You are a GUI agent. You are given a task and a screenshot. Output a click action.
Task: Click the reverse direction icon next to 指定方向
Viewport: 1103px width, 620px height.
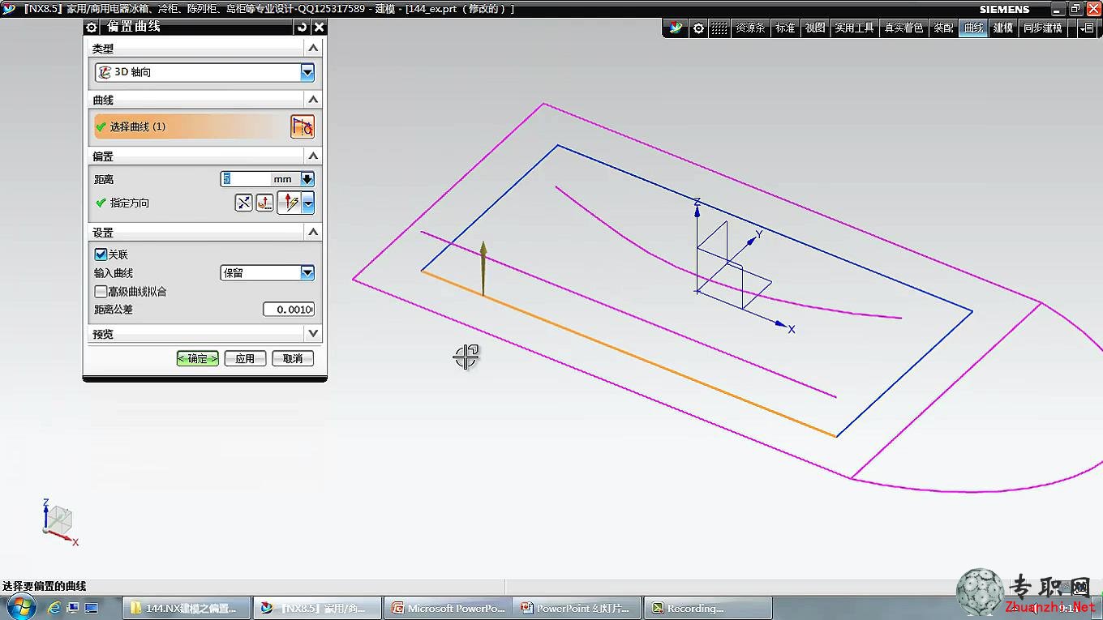pos(244,203)
